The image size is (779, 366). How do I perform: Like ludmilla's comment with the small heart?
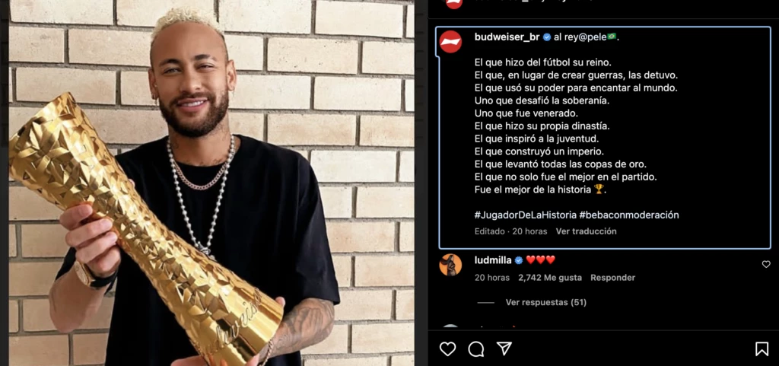click(x=766, y=264)
